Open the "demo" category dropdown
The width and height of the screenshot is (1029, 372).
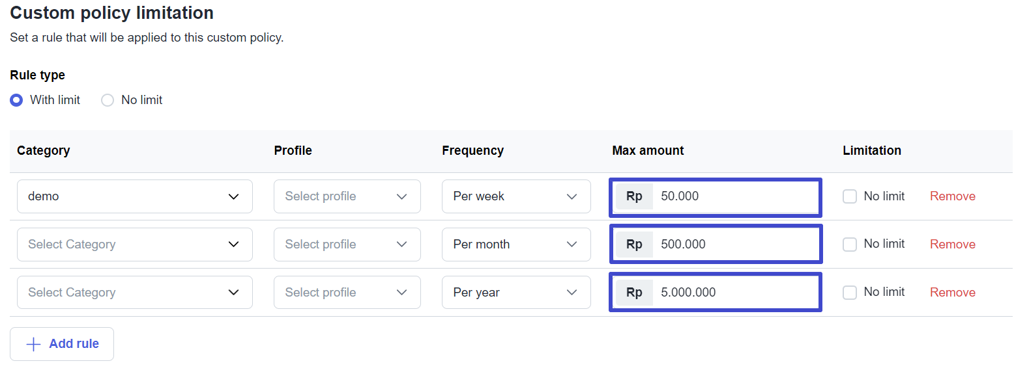[x=134, y=196]
